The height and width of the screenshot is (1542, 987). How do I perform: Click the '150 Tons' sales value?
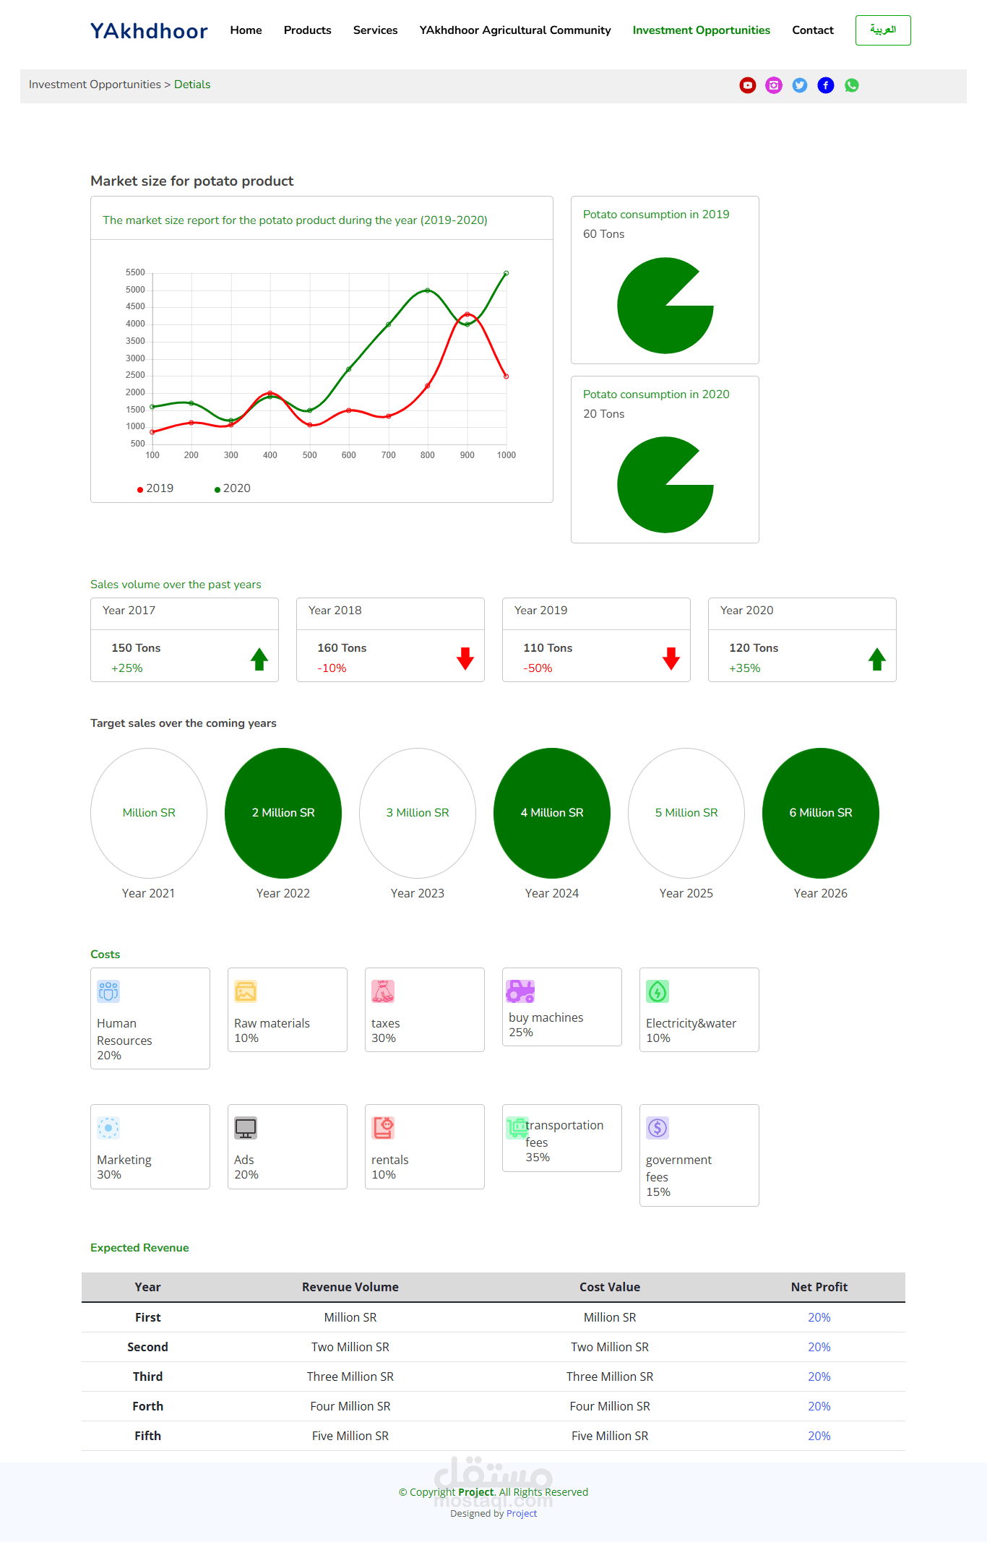click(136, 648)
